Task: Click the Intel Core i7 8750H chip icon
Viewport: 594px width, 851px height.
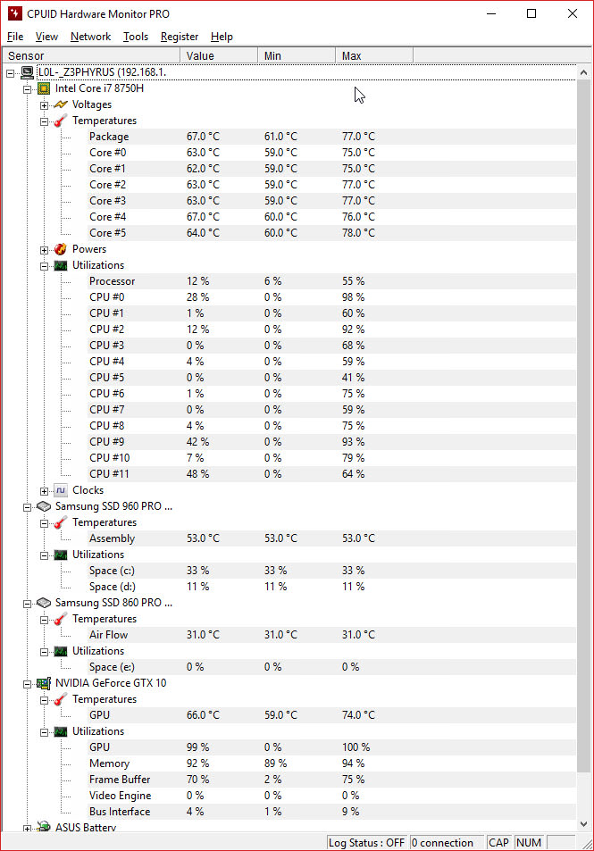Action: (x=44, y=88)
